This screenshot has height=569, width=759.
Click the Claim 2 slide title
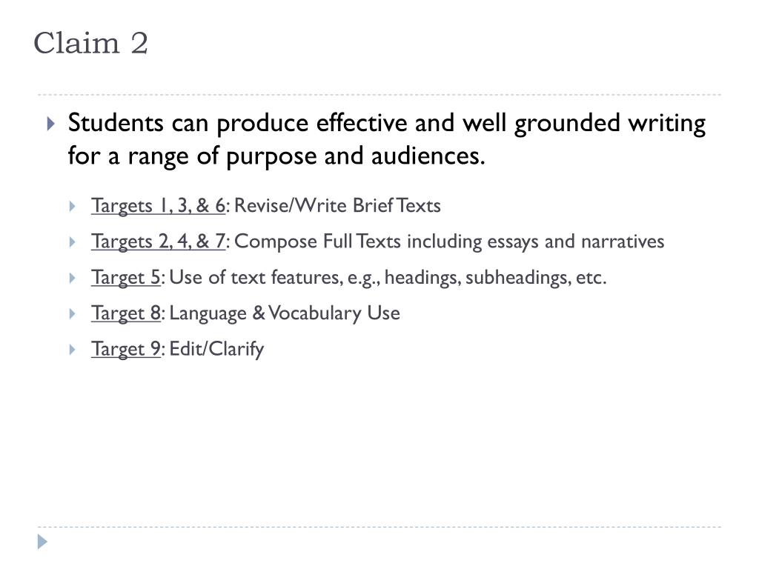[90, 43]
